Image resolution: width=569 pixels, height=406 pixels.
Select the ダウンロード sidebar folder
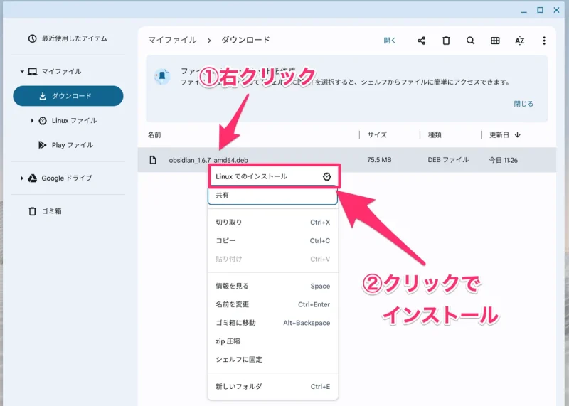[x=68, y=96]
